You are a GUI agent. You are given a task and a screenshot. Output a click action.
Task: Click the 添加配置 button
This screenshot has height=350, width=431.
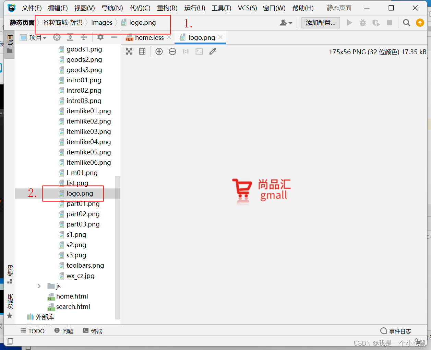click(x=320, y=23)
